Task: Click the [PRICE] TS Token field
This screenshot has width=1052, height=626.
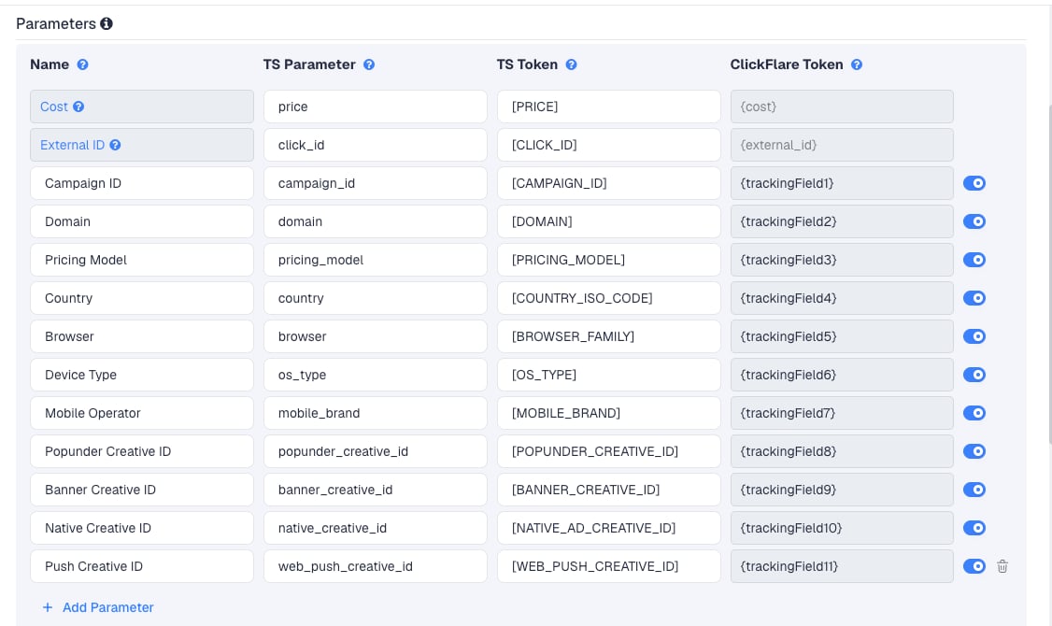Action: click(x=608, y=107)
